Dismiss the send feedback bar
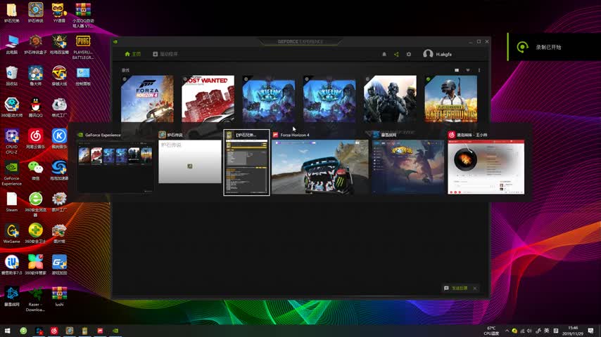This screenshot has height=337, width=601. (x=475, y=288)
